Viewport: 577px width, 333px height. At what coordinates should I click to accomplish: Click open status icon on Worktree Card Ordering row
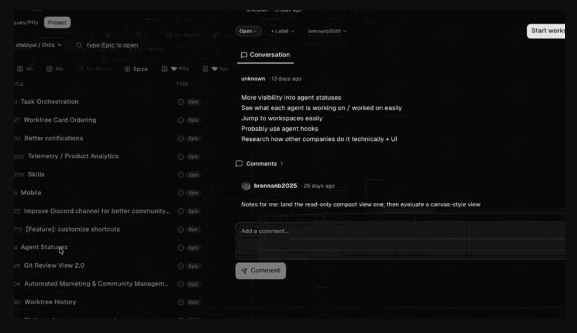pyautogui.click(x=181, y=120)
